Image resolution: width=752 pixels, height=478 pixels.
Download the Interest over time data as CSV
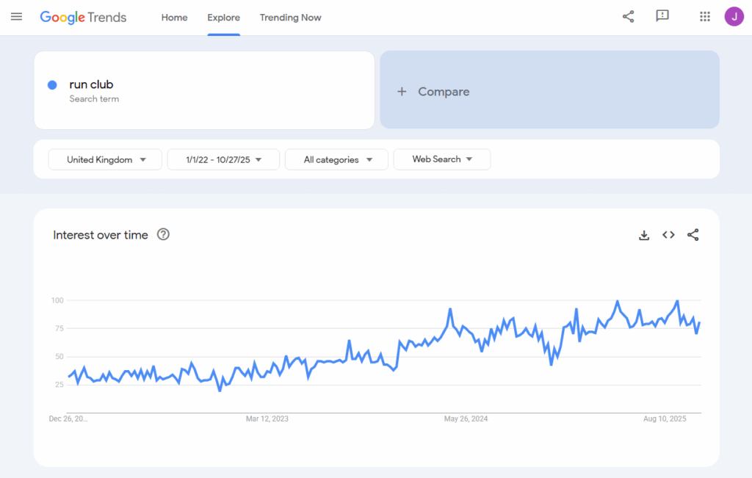coord(644,235)
